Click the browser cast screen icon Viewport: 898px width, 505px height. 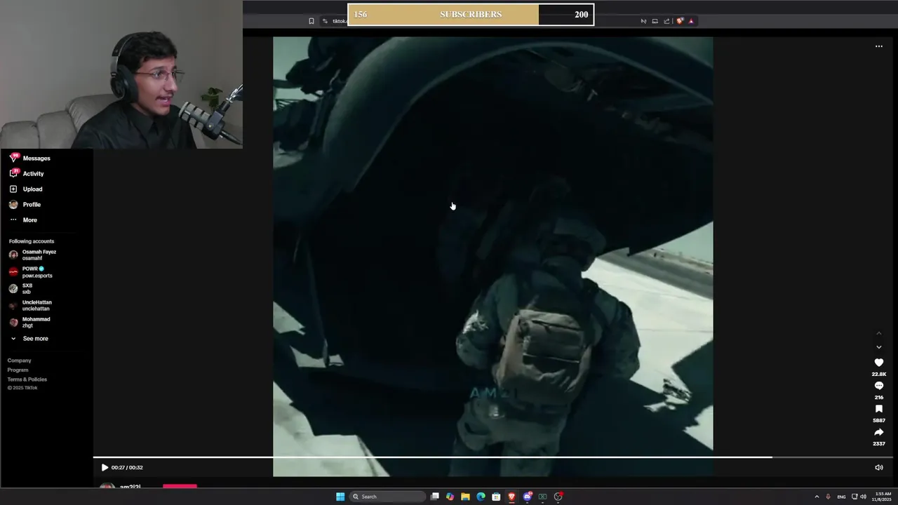pyautogui.click(x=655, y=21)
